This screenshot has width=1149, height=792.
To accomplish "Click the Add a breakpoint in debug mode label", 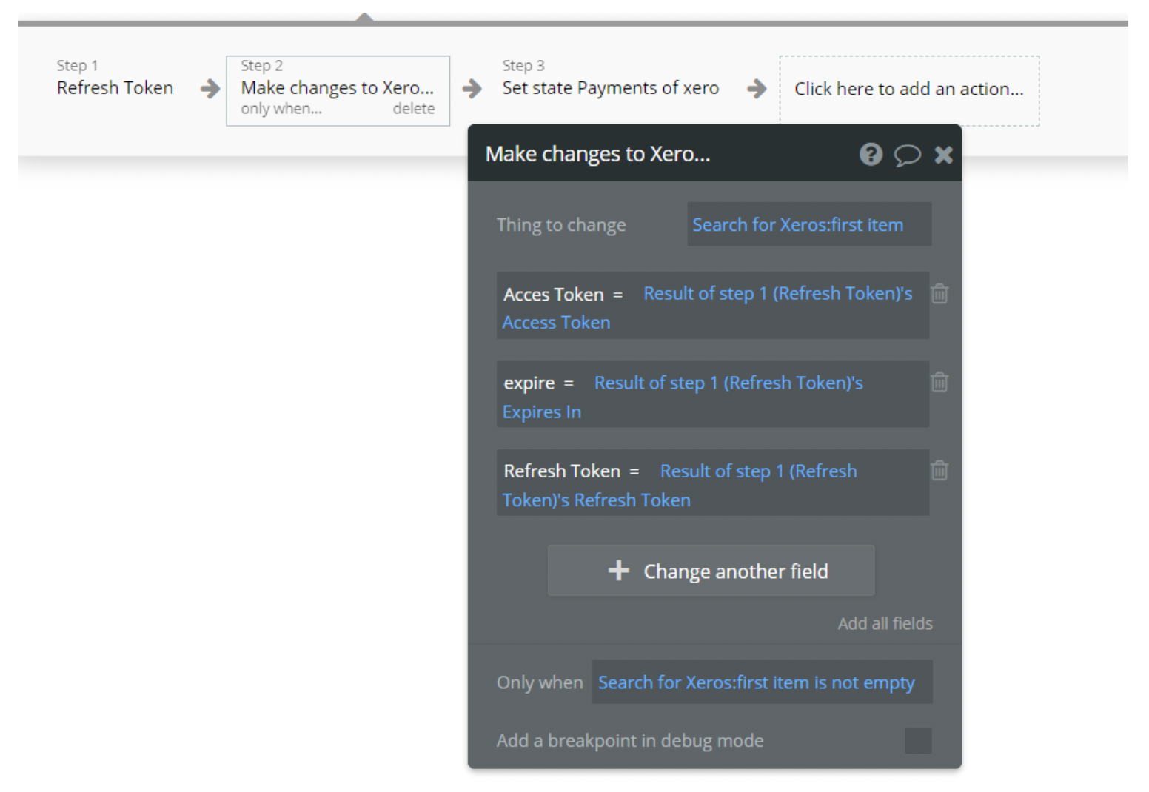I will [630, 741].
